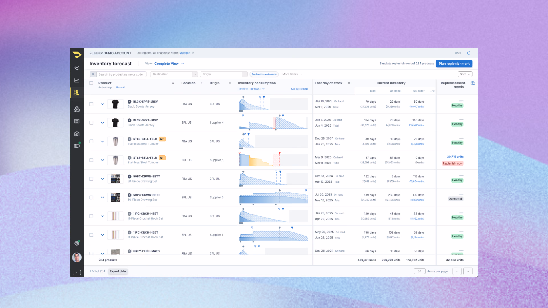Check the BLCK-SPRT-JRSY Supplier 4 row checkbox
This screenshot has height=308, width=548.
(91, 123)
